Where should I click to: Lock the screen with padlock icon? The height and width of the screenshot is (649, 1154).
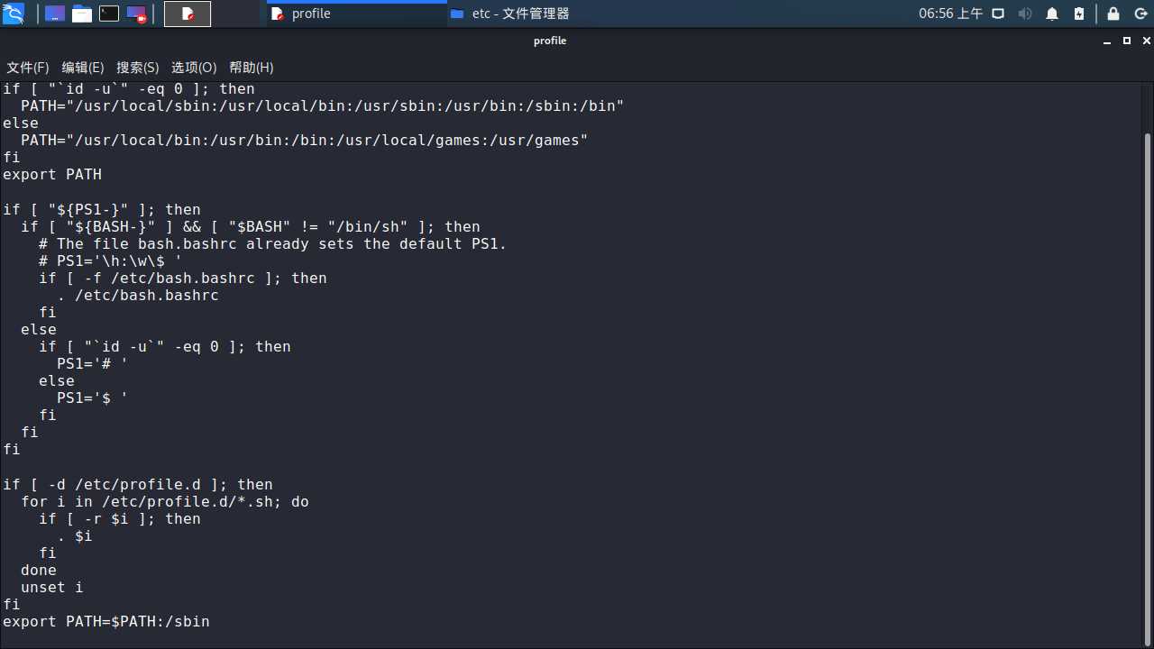pos(1113,14)
